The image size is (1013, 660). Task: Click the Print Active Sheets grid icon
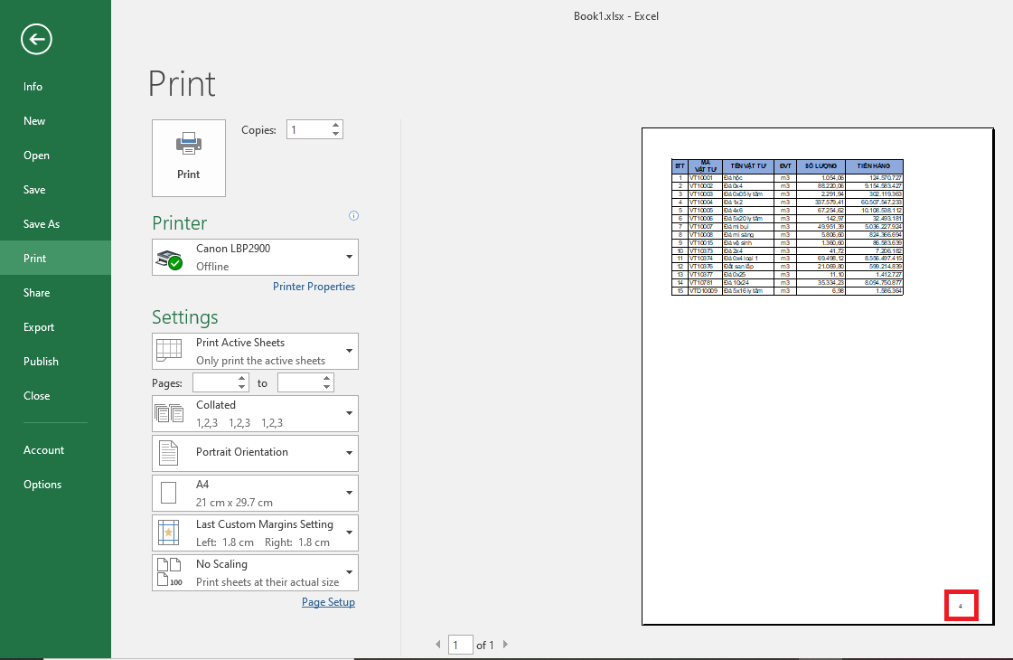169,351
